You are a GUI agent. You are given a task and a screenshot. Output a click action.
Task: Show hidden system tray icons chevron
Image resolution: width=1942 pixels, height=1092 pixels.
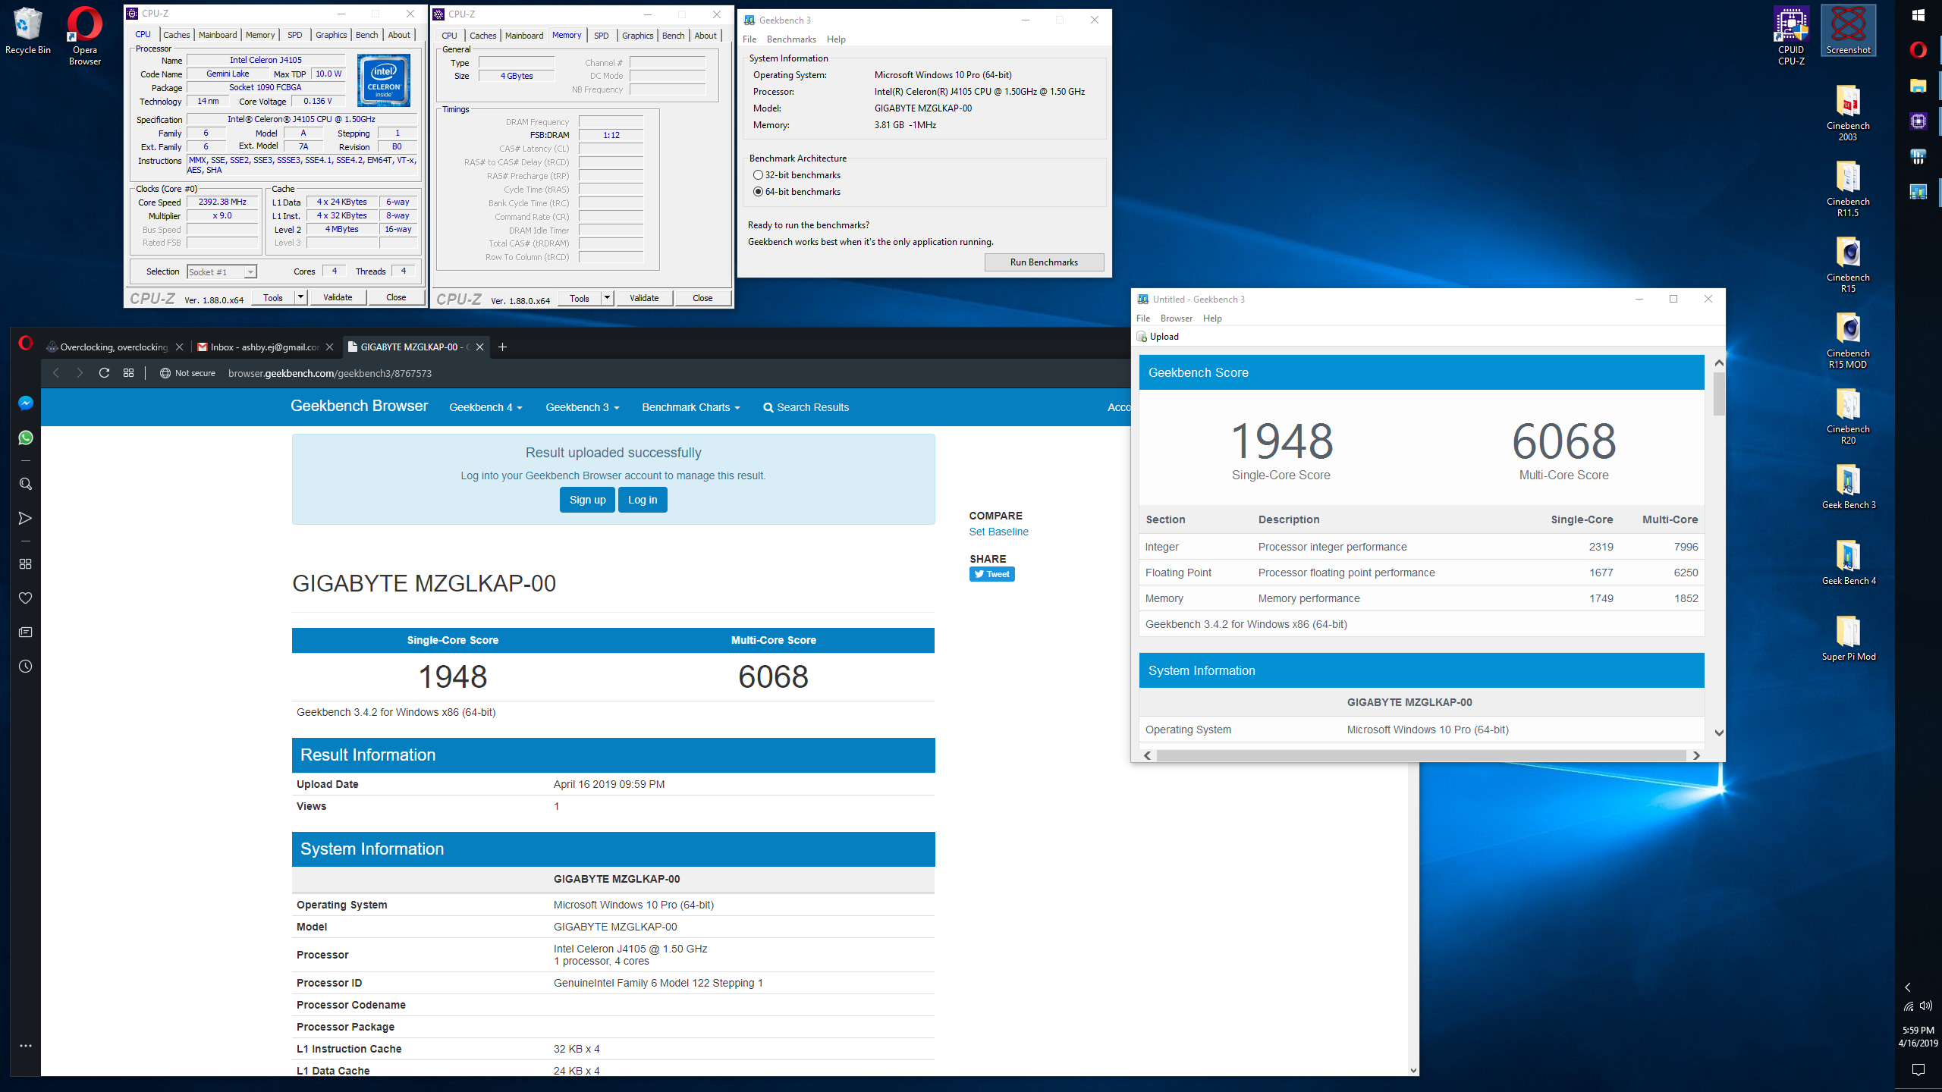(x=1908, y=987)
